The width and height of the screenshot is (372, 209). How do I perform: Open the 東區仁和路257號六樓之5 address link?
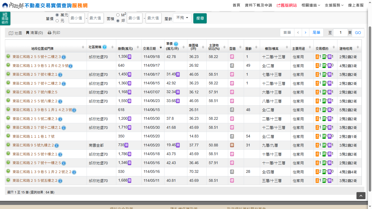tap(35, 92)
